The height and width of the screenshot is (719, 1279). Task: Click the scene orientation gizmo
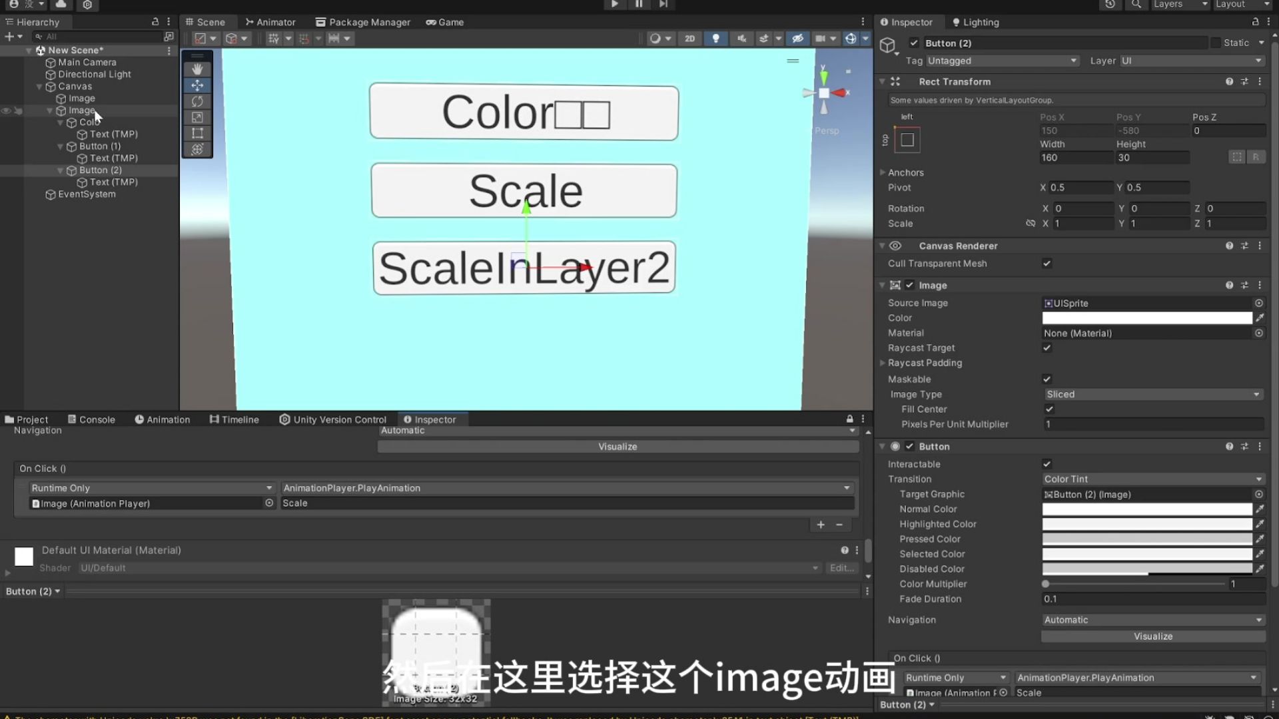[x=825, y=93]
